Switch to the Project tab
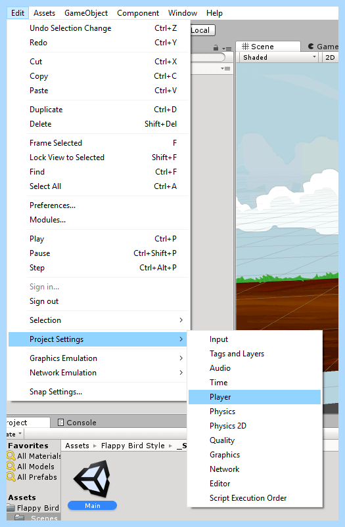This screenshot has width=345, height=527. click(28, 423)
